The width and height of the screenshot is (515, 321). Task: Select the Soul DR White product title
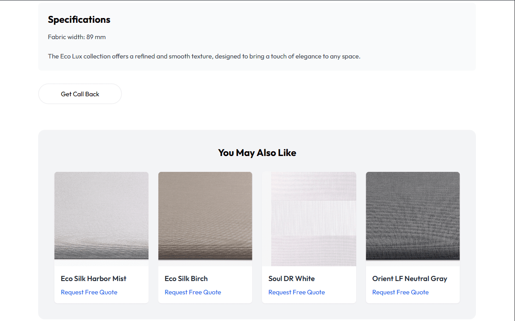(291, 278)
